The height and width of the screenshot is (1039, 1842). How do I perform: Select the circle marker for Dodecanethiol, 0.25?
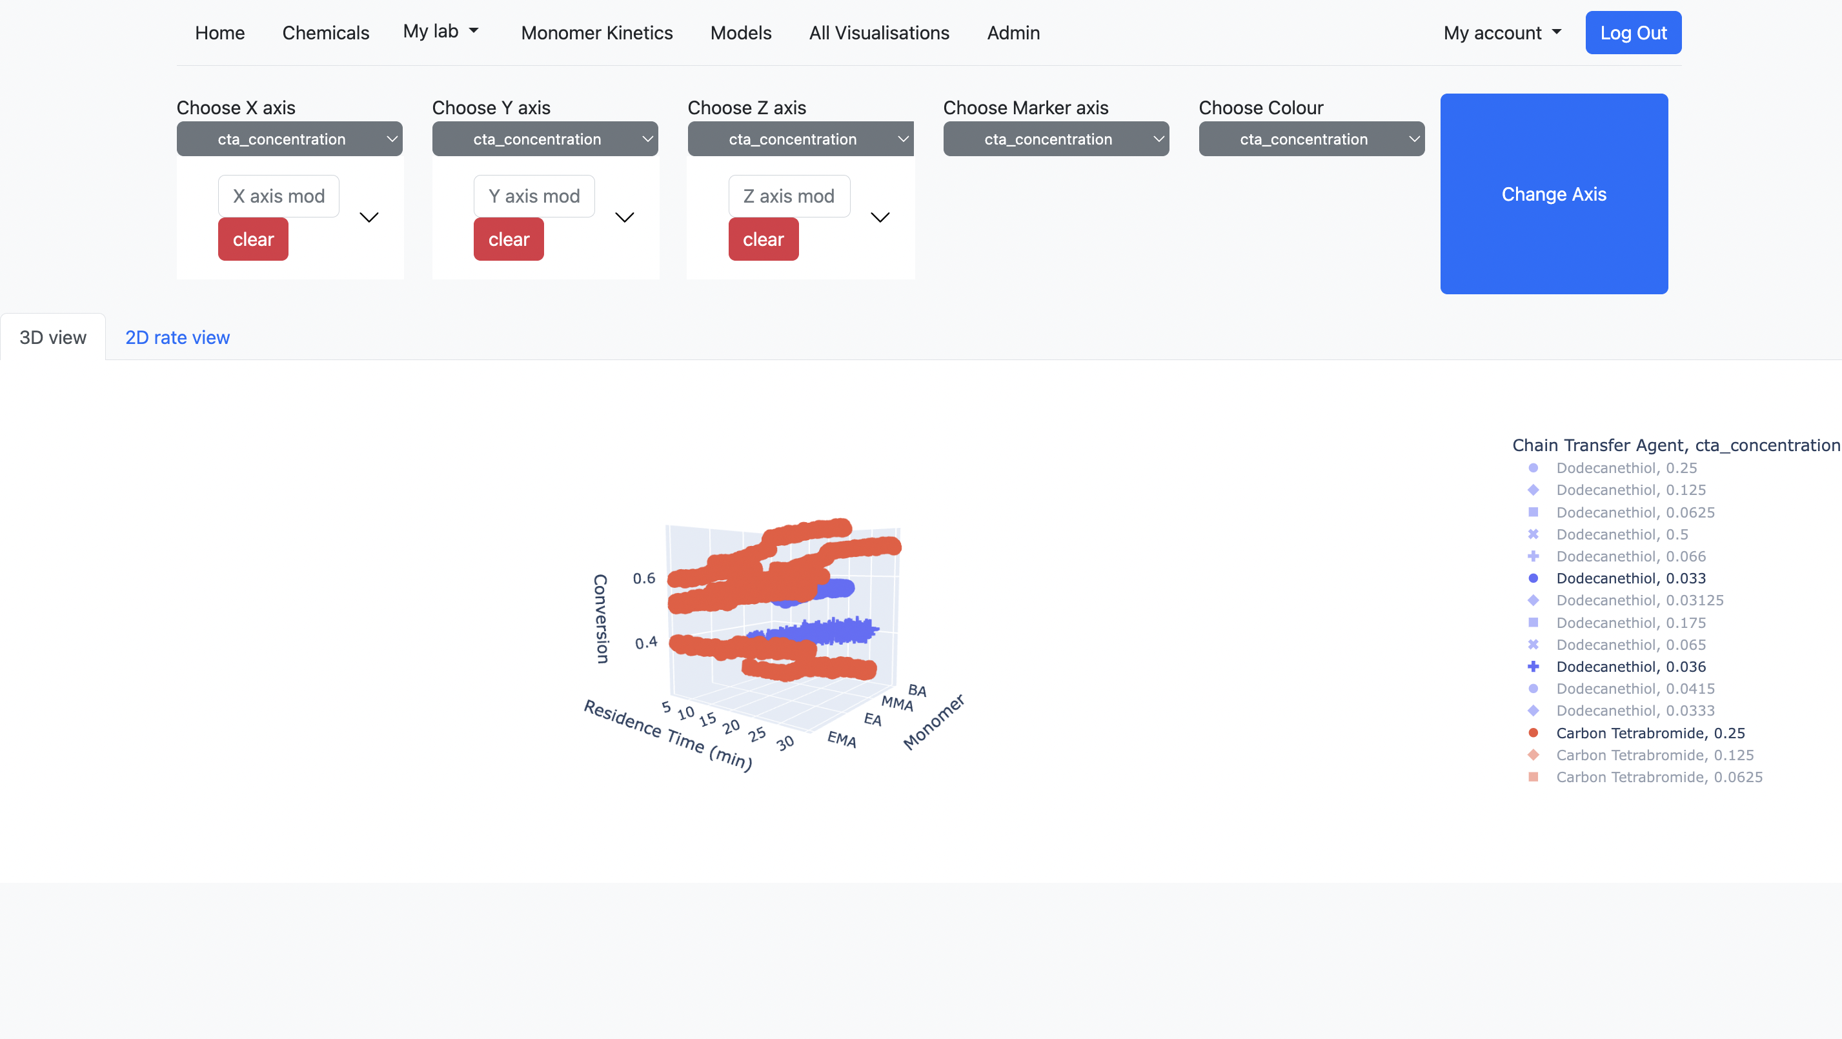1533,468
